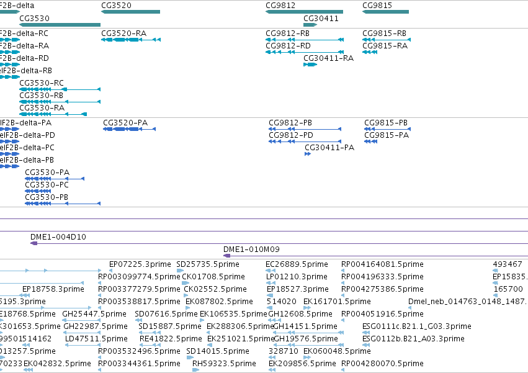Click the CG3530-PB protein label
The width and height of the screenshot is (528, 373).
47,197
